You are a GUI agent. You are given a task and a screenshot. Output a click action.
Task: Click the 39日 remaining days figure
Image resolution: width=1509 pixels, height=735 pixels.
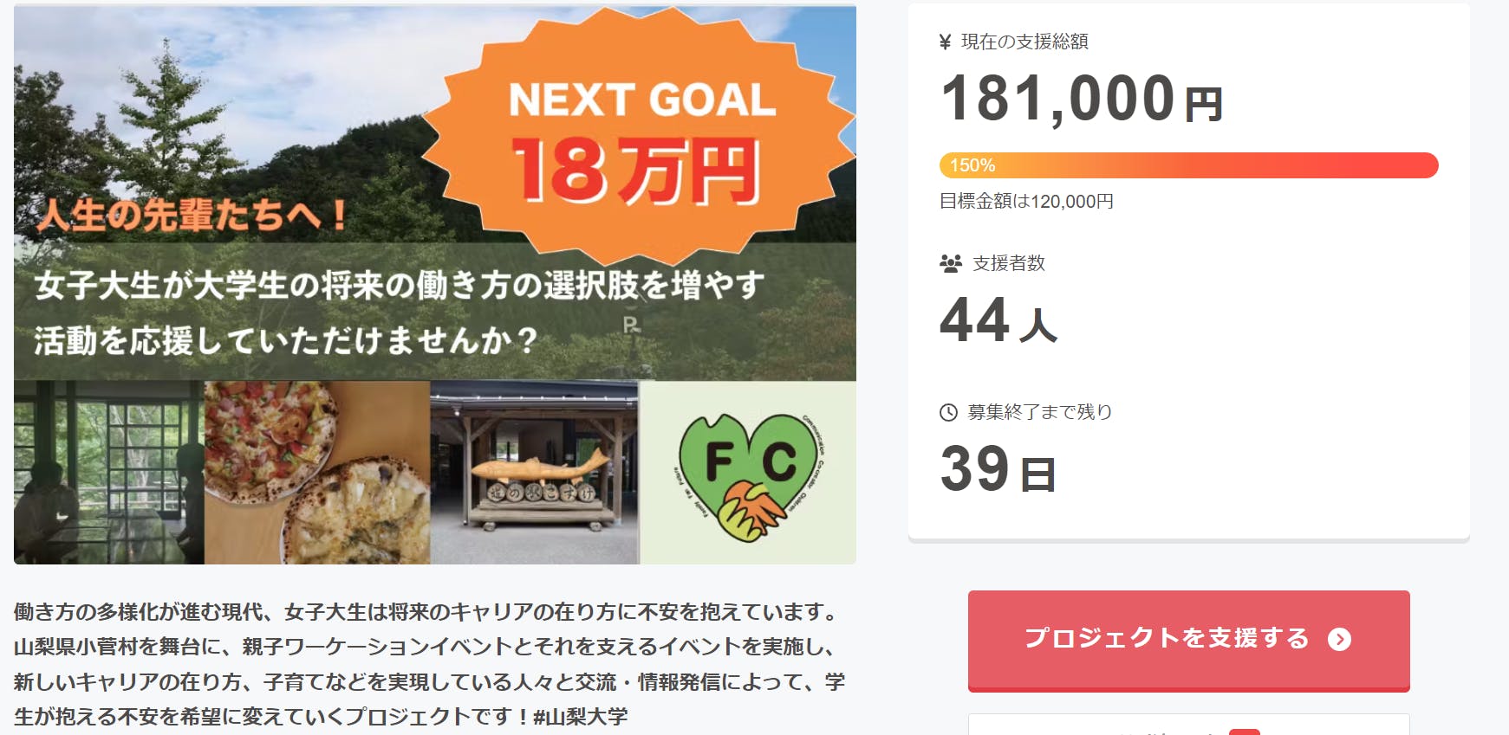[x=998, y=470]
